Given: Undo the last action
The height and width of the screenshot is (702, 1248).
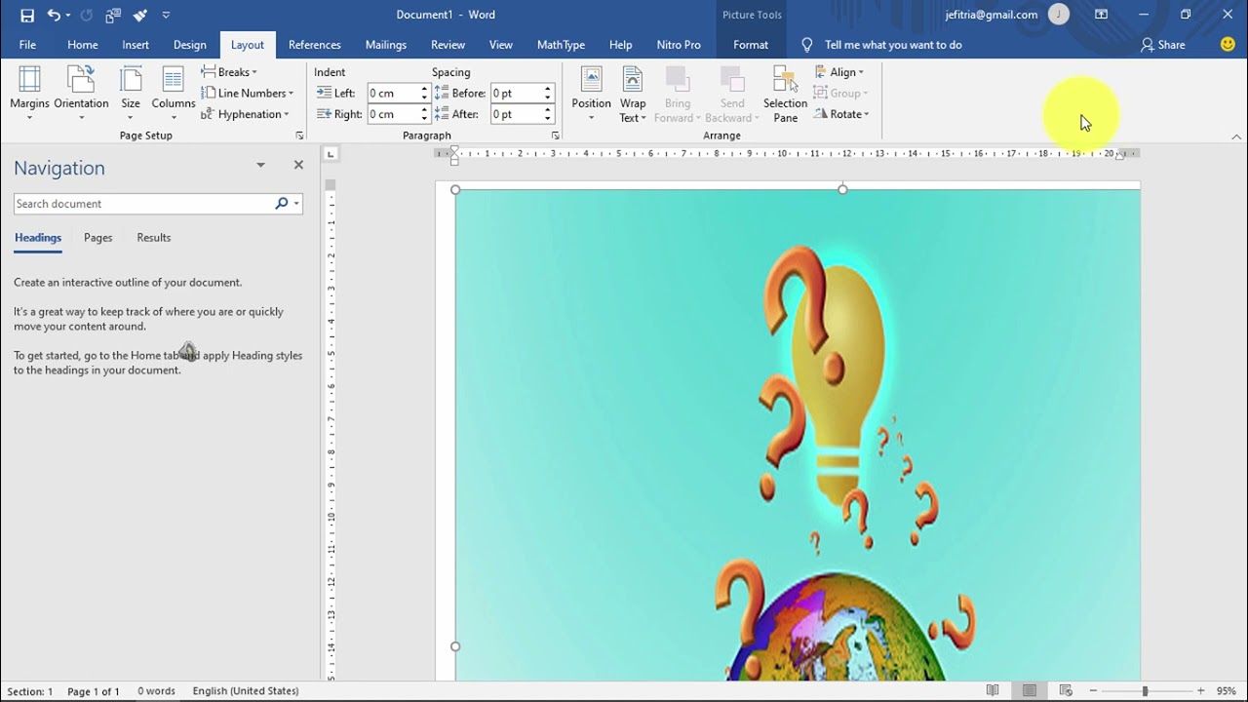Looking at the screenshot, I should (x=54, y=15).
